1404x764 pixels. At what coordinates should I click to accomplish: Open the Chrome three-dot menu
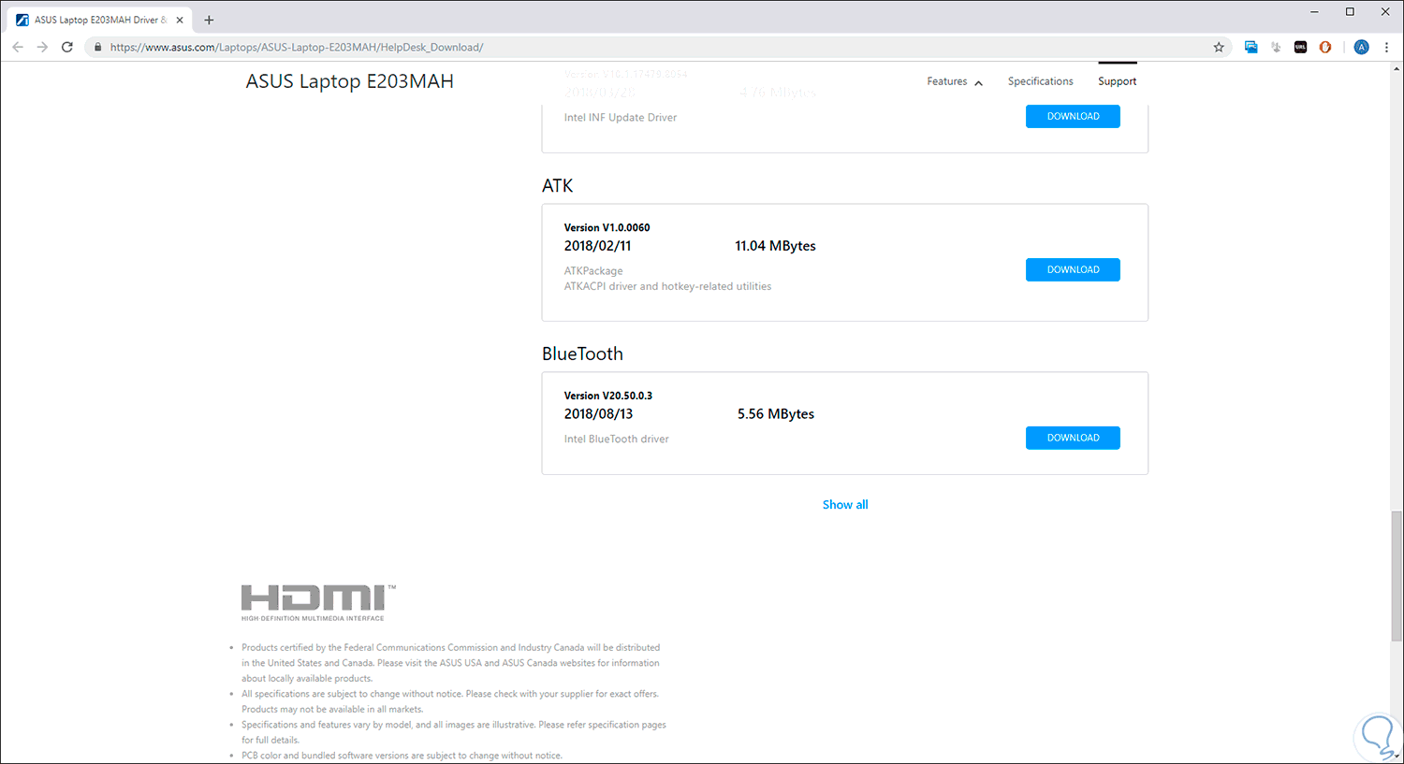pyautogui.click(x=1386, y=47)
